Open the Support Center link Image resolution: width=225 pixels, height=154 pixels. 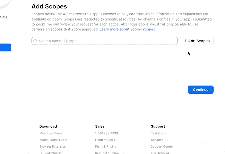pos(162,146)
